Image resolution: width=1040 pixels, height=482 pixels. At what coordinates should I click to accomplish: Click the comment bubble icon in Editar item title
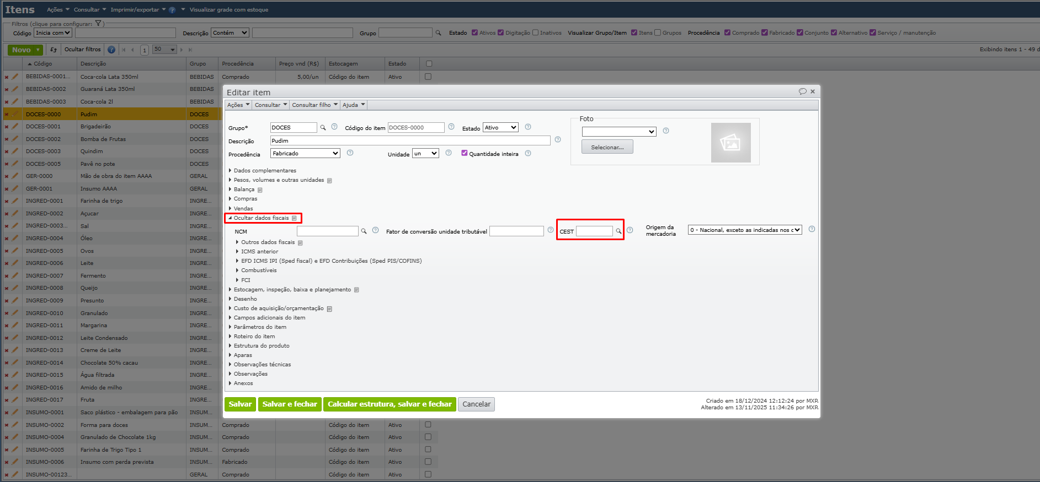click(x=803, y=91)
